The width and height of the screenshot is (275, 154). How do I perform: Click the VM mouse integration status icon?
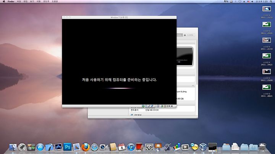(162, 106)
